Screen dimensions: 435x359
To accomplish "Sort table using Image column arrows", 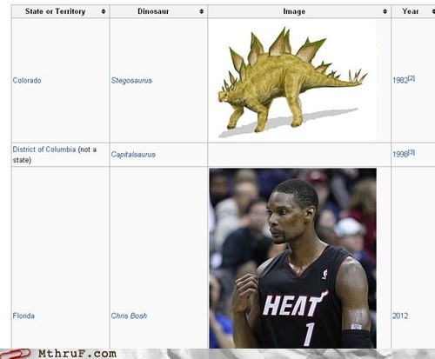I will (385, 11).
